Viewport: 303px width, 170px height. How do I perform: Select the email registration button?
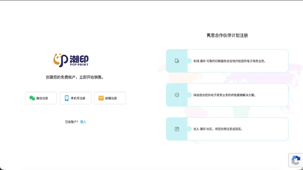tap(110, 98)
